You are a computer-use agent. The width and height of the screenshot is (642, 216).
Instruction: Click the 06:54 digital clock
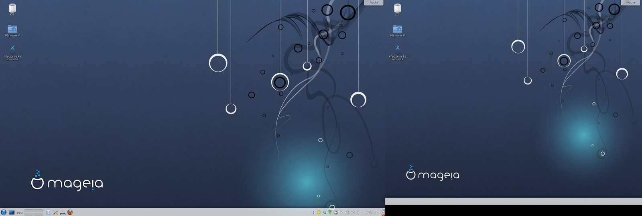click(373, 212)
